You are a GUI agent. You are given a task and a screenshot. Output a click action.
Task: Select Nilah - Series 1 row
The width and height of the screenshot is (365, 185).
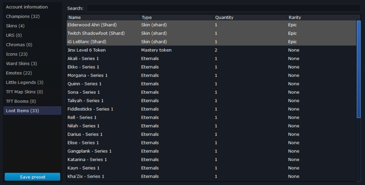point(211,126)
